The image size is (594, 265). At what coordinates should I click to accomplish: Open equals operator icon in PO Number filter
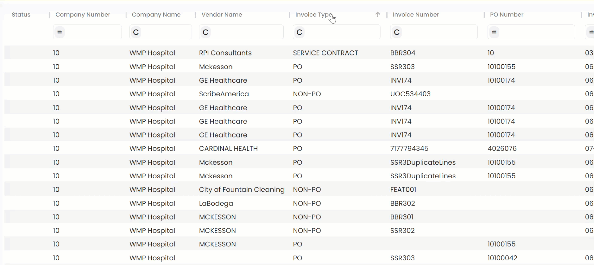click(494, 32)
